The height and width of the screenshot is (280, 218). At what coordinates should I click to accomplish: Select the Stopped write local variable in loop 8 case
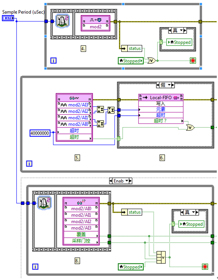pyautogui.click(x=191, y=224)
